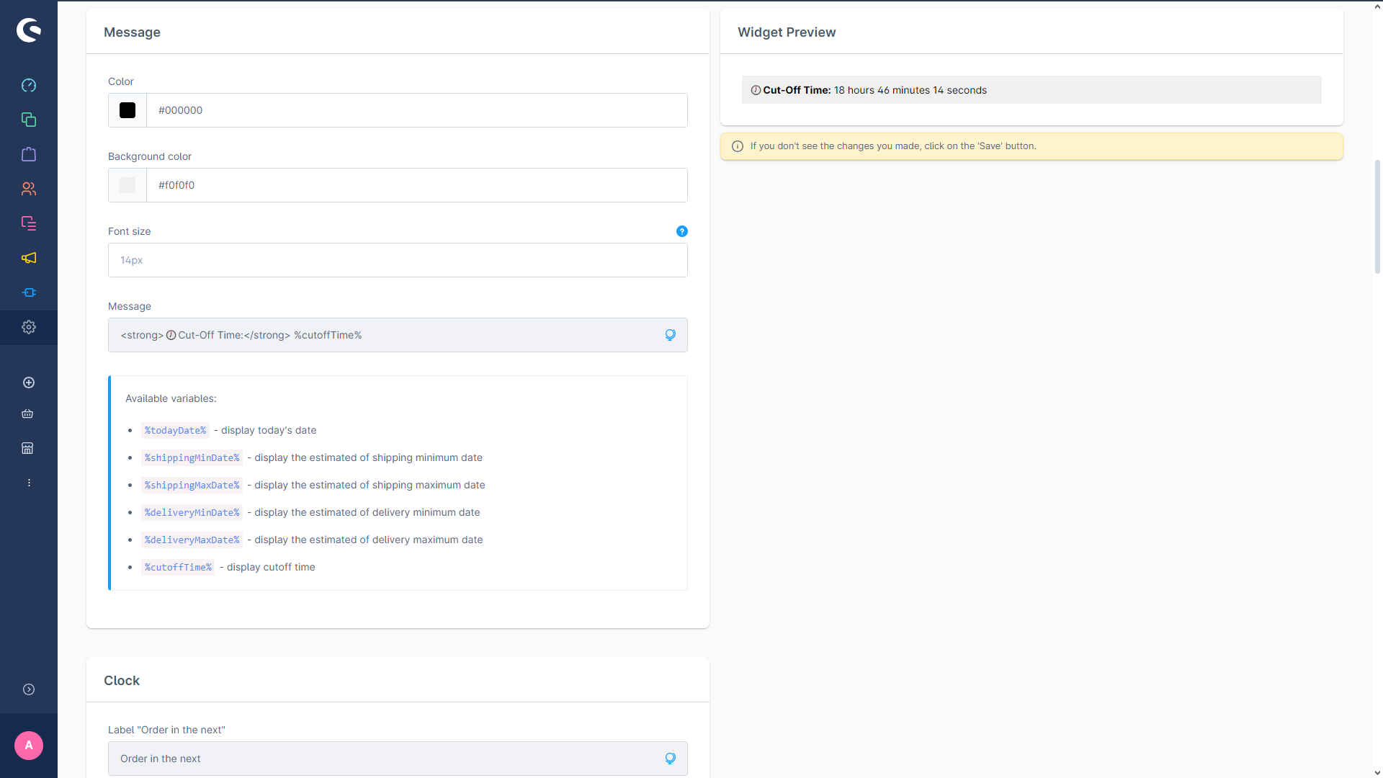This screenshot has width=1383, height=778.
Task: Click the add sales channel plus icon
Action: tap(29, 383)
